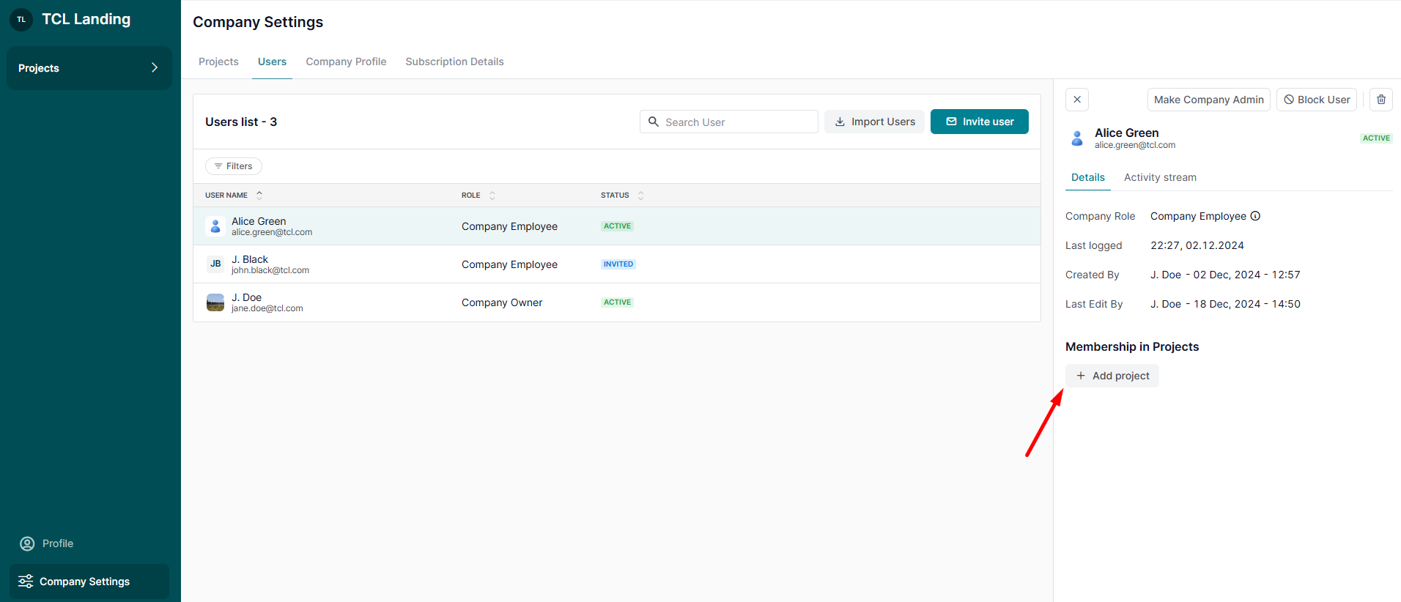The image size is (1401, 602).
Task: Focus the Search User field
Action: click(729, 122)
